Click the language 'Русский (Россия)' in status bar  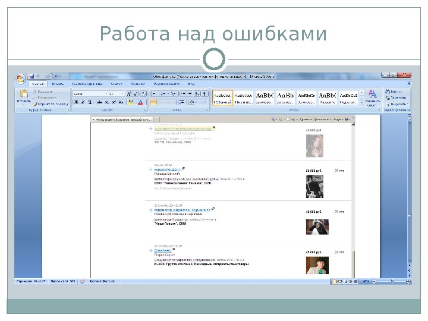click(x=102, y=281)
